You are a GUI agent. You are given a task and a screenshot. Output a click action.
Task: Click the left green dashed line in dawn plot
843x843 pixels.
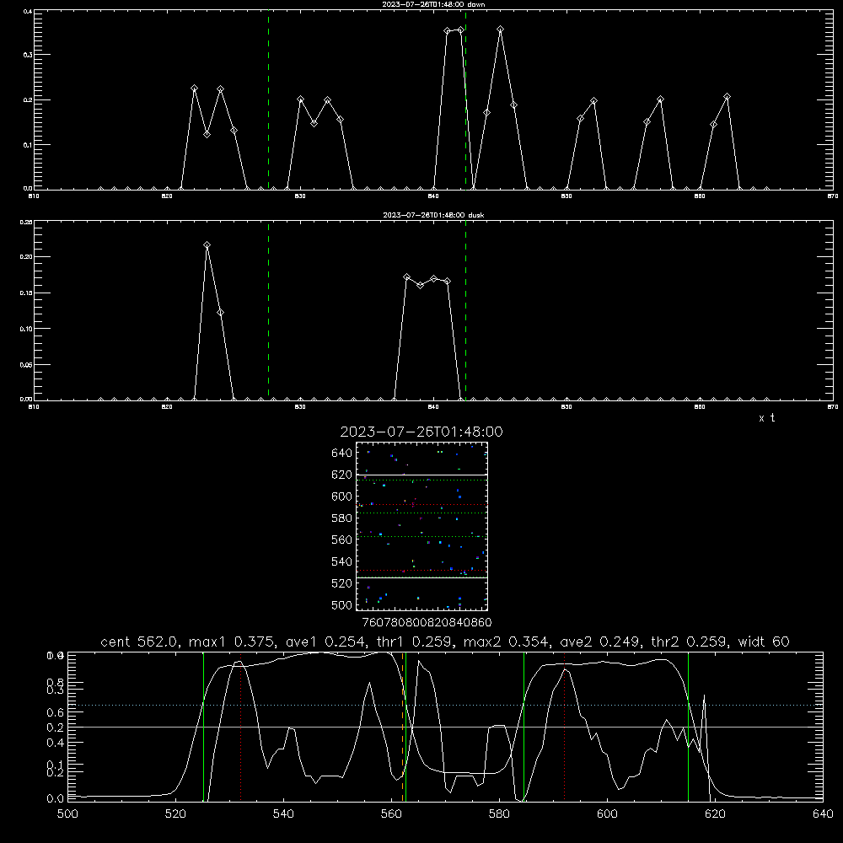tap(269, 99)
